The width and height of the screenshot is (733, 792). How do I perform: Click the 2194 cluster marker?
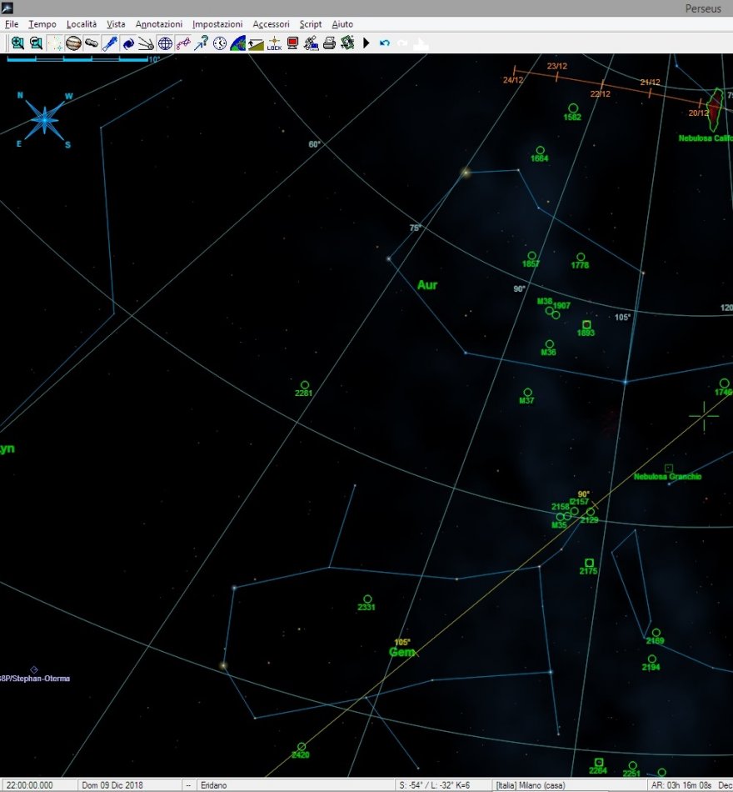pos(651,659)
